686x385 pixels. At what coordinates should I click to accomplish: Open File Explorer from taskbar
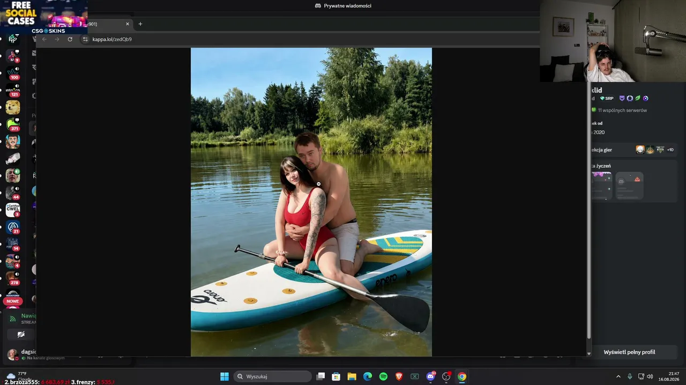(352, 376)
